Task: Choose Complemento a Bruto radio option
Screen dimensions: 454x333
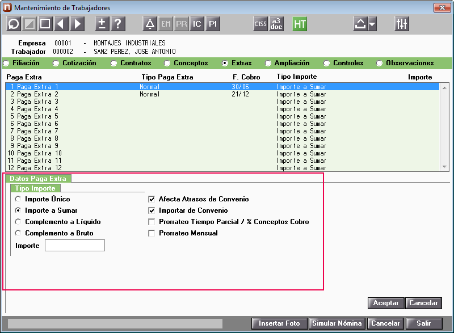Action: [18, 233]
